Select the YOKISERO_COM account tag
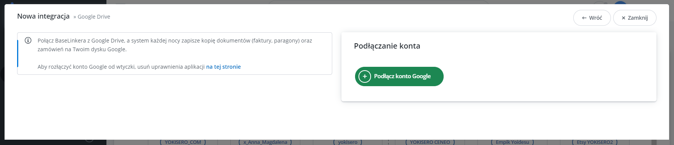Image resolution: width=674 pixels, height=145 pixels. pos(183,142)
